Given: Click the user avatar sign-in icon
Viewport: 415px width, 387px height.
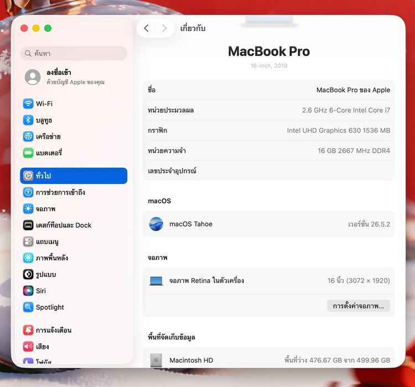Looking at the screenshot, I should tap(33, 77).
